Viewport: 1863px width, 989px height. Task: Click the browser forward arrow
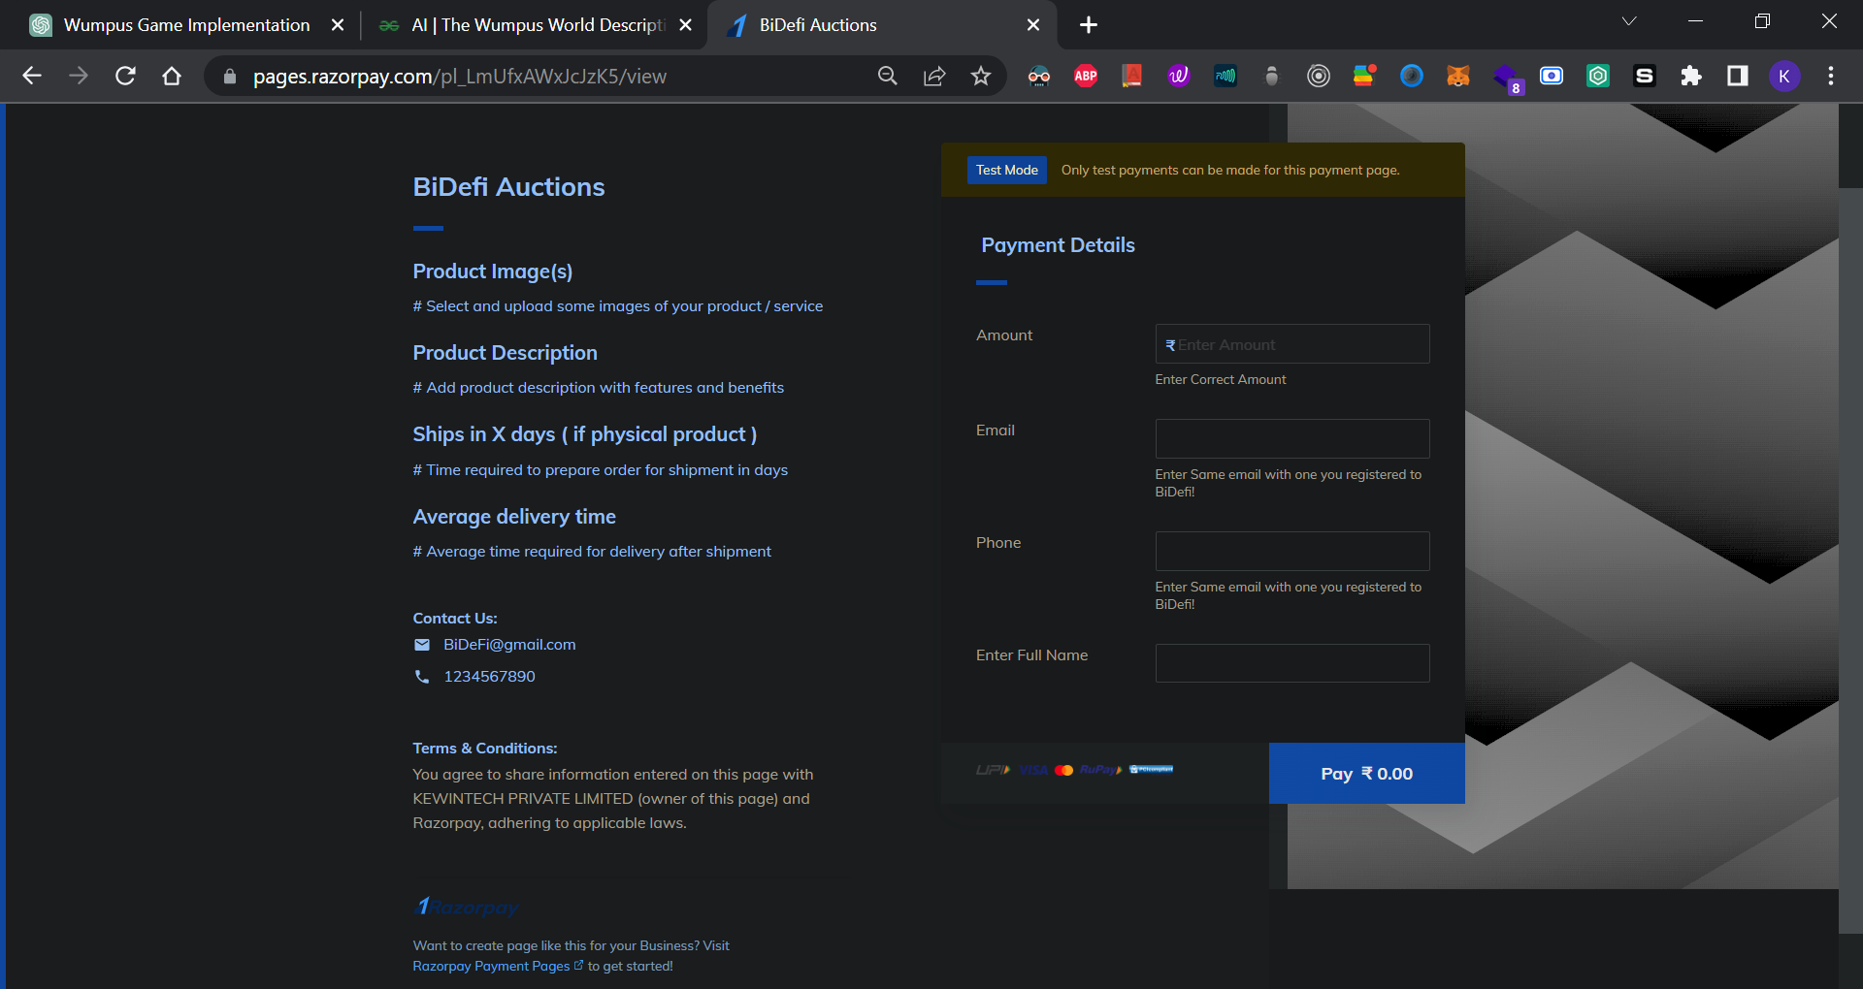tap(79, 76)
